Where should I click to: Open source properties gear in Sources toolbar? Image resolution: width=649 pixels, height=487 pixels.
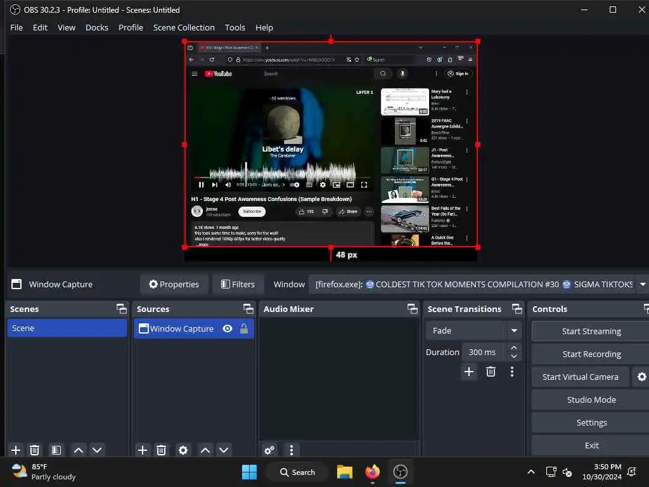[x=183, y=450]
